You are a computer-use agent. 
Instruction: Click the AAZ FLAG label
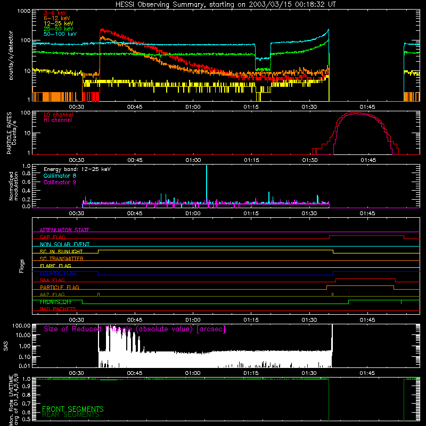(52, 294)
